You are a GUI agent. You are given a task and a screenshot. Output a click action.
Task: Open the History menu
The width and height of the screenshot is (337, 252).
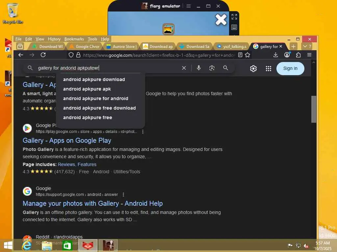click(x=54, y=39)
